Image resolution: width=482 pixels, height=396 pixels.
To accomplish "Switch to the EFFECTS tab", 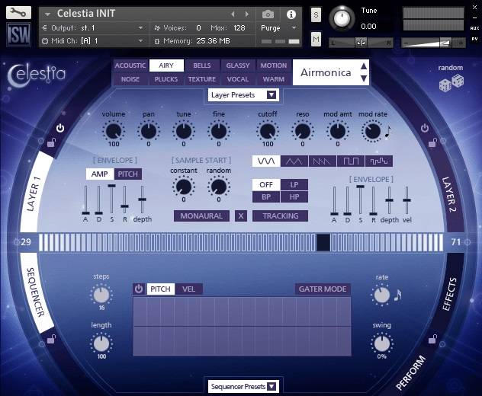I will tap(451, 295).
